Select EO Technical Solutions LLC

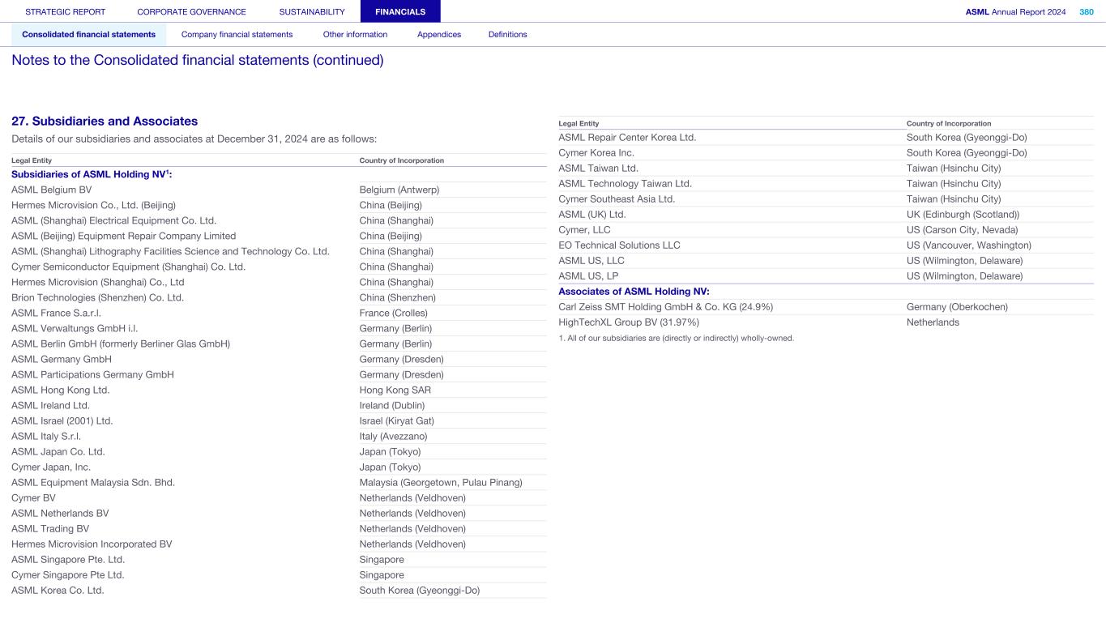620,245
